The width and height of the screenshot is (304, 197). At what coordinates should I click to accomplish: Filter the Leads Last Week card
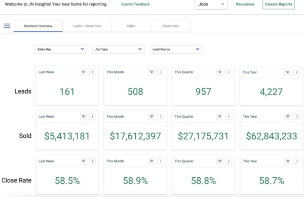(x=84, y=72)
